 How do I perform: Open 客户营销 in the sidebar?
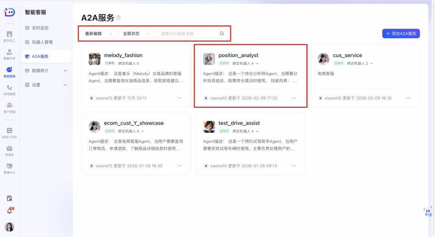[x=10, y=107]
